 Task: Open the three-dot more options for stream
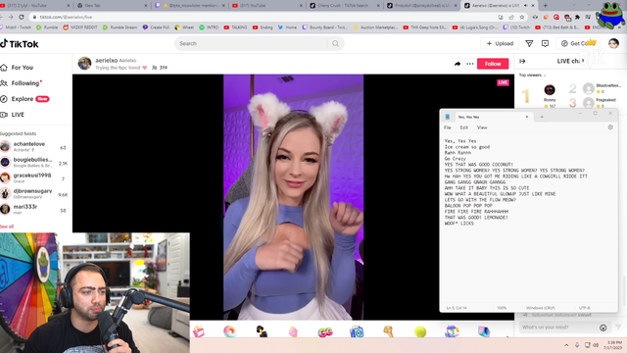pos(470,64)
